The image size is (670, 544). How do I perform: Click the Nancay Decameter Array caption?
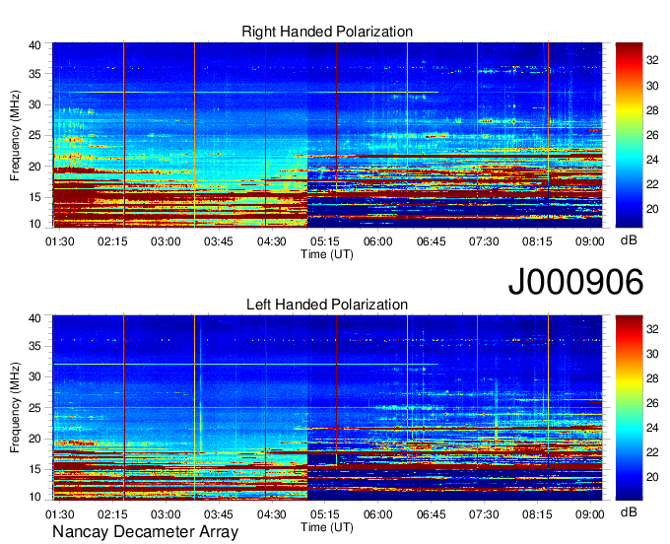coord(145,532)
